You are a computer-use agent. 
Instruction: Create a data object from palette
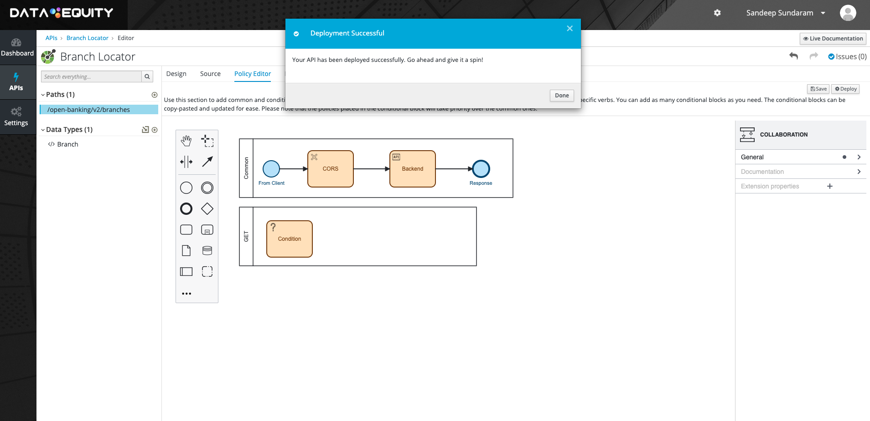click(186, 251)
